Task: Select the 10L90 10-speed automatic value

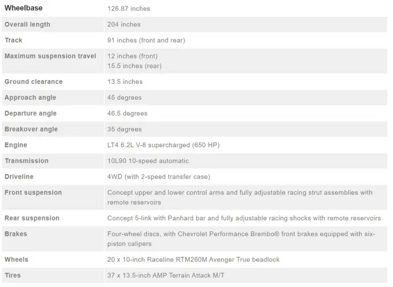Action: pos(148,161)
